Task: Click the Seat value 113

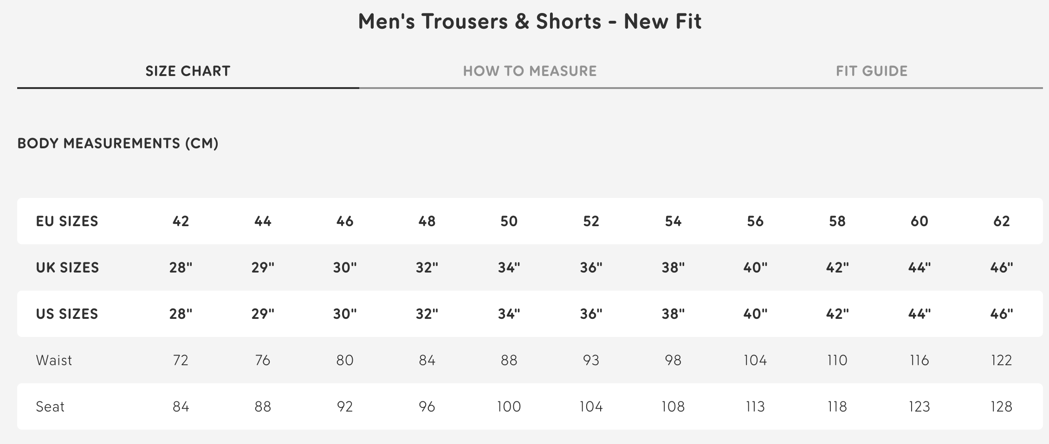Action: (755, 406)
